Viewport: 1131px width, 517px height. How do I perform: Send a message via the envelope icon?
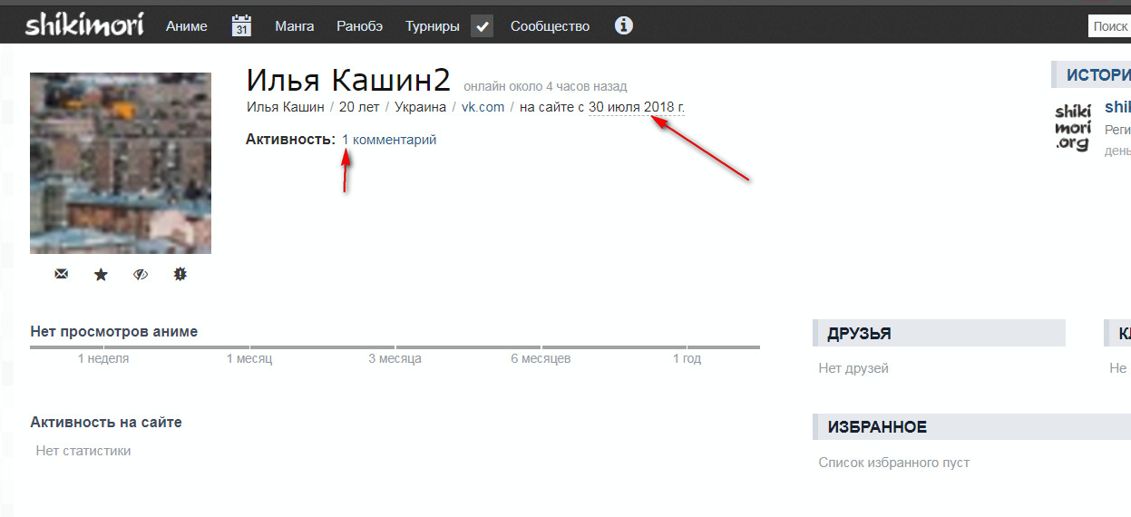point(61,274)
